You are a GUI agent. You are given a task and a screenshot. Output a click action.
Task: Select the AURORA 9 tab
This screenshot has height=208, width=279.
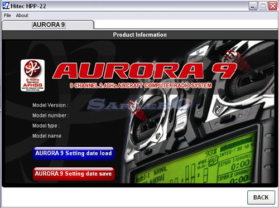tap(48, 25)
